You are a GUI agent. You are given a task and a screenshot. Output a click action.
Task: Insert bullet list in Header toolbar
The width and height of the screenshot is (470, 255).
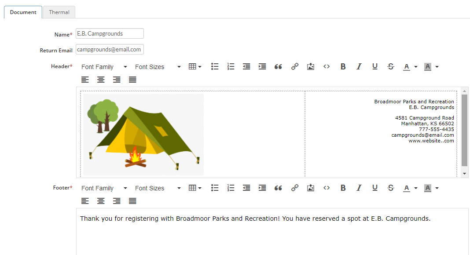215,66
